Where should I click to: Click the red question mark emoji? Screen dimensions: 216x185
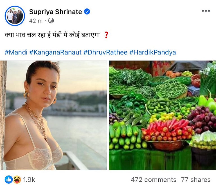[x=106, y=35]
